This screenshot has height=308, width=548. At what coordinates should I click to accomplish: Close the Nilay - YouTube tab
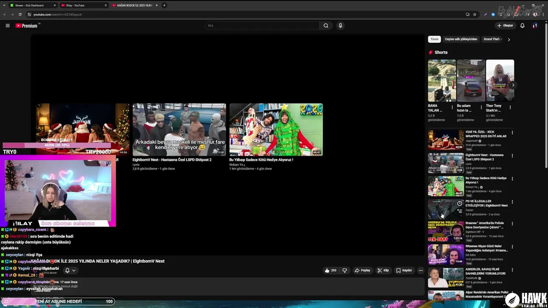coord(106,6)
